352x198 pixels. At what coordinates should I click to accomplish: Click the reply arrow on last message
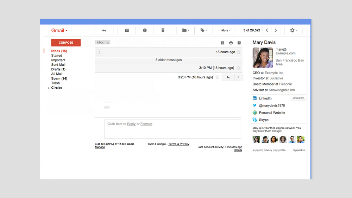pos(228,77)
